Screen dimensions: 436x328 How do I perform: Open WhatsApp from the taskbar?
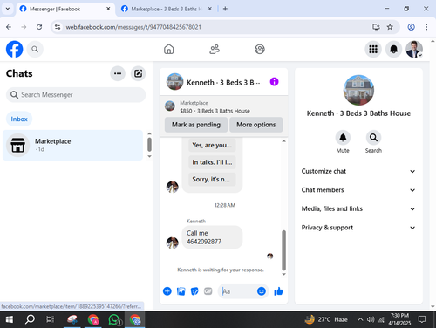pyautogui.click(x=114, y=319)
